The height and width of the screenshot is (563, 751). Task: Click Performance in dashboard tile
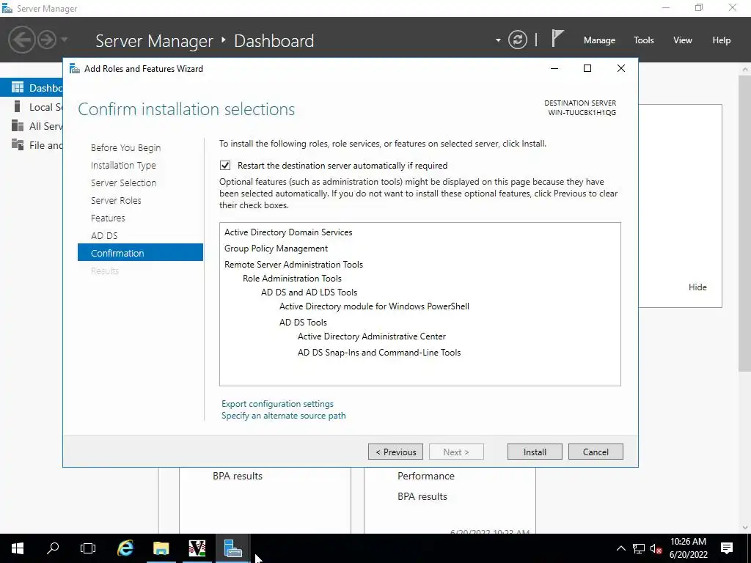point(426,476)
